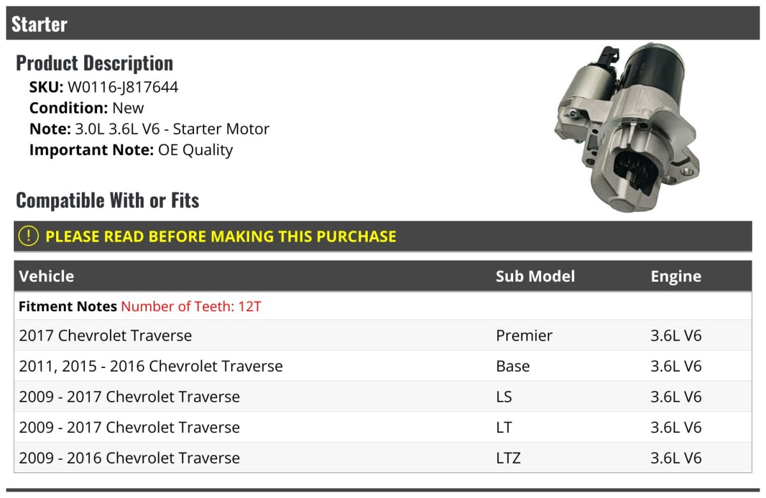Click the Base sub model cell

513,366
